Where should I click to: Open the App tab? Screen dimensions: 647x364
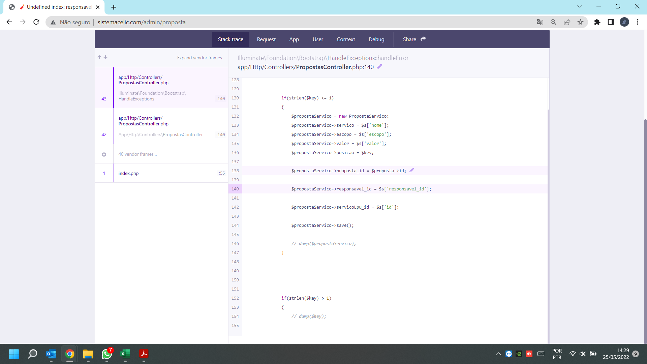click(x=294, y=39)
